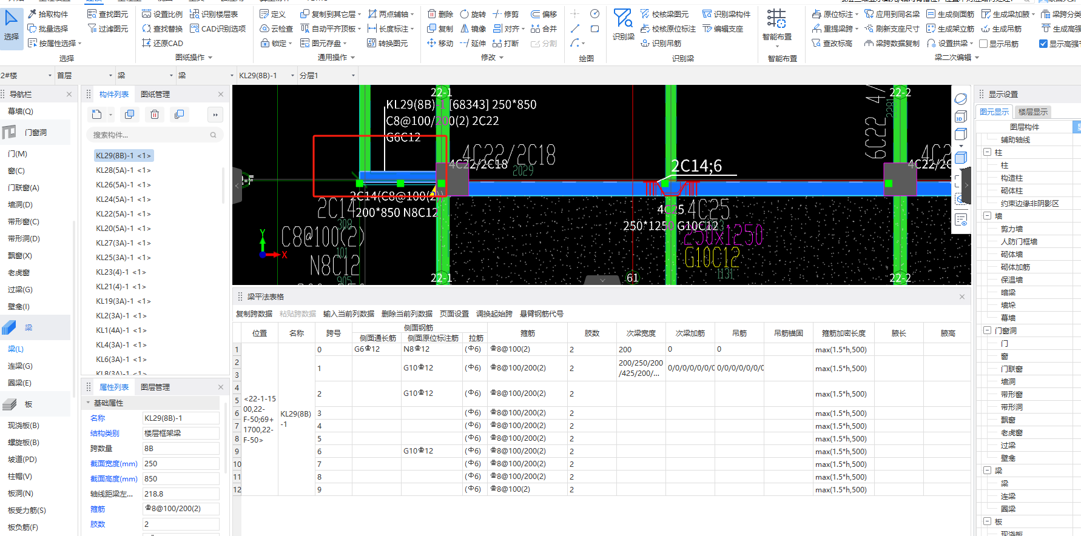This screenshot has height=536, width=1081.
Task: Select the 图元显示 tab
Action: (x=995, y=112)
